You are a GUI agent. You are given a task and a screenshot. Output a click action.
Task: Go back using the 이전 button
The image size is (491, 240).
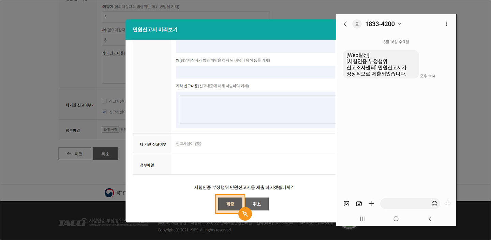[x=75, y=154]
